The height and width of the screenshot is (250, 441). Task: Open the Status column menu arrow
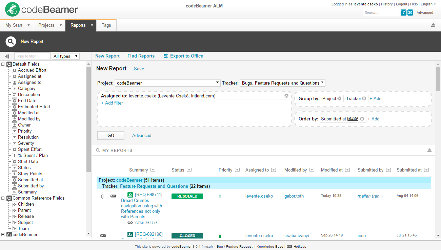[189, 170]
